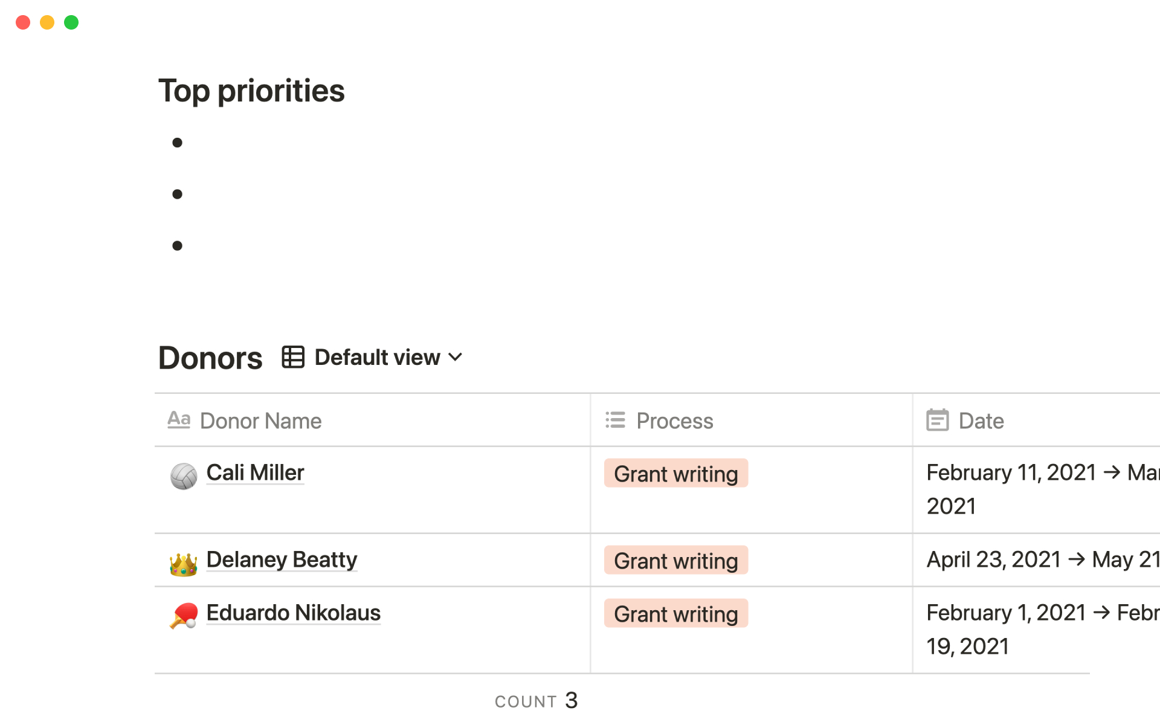Screen dimensions: 1160x725
Task: Open the Delaney Beatty donor page
Action: [x=282, y=559]
